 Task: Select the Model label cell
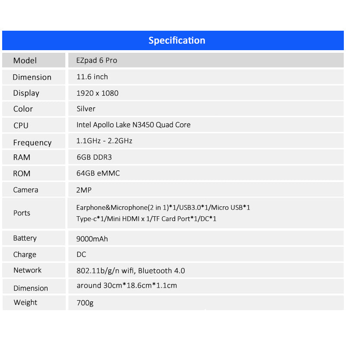pyautogui.click(x=25, y=61)
